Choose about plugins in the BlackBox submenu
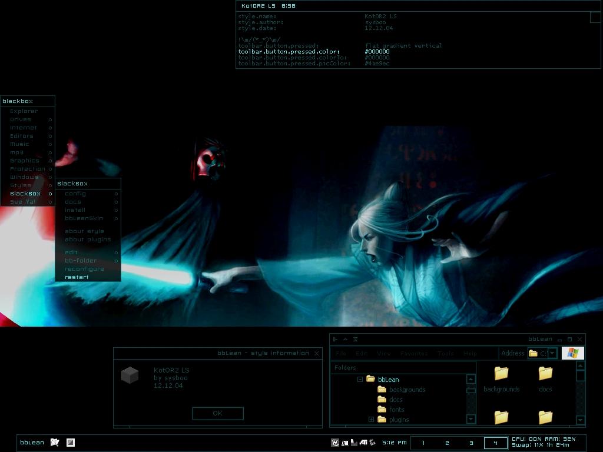The image size is (603, 452). (88, 240)
